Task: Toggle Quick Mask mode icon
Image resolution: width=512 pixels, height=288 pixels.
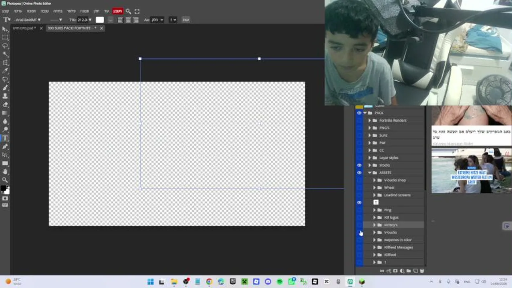Action: coord(5,198)
